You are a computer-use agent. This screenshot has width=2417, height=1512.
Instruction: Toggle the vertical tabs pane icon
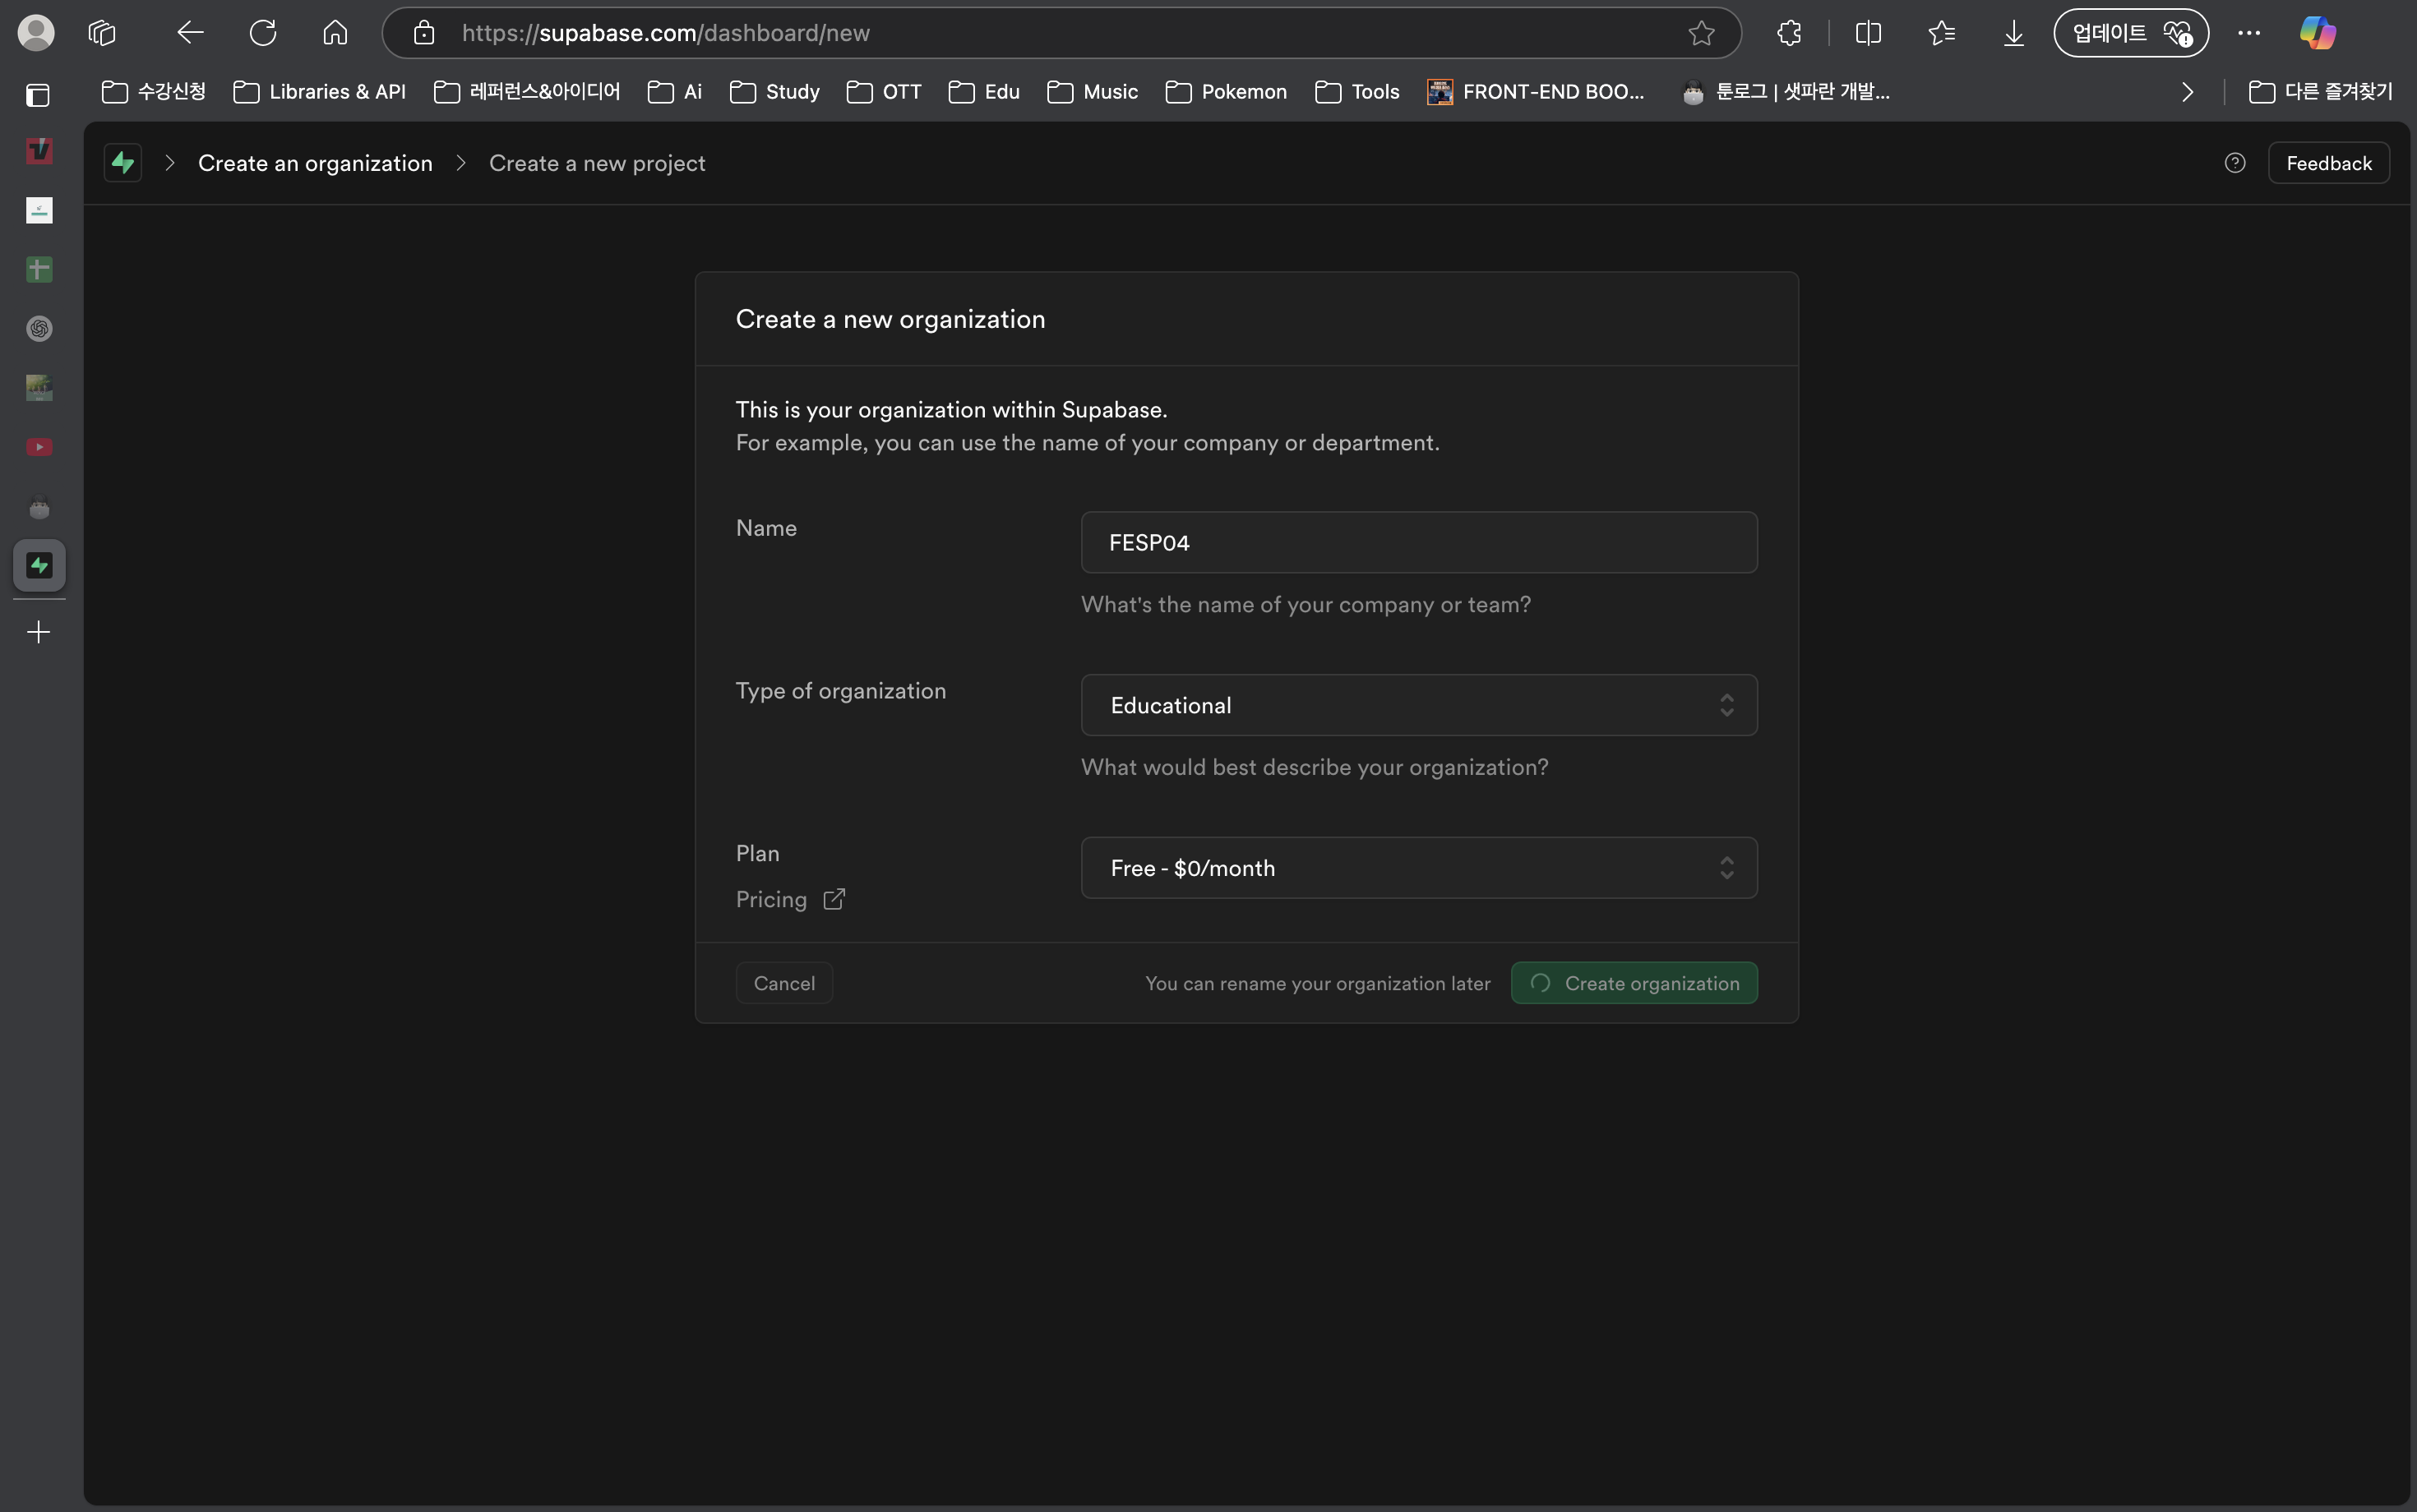point(38,95)
